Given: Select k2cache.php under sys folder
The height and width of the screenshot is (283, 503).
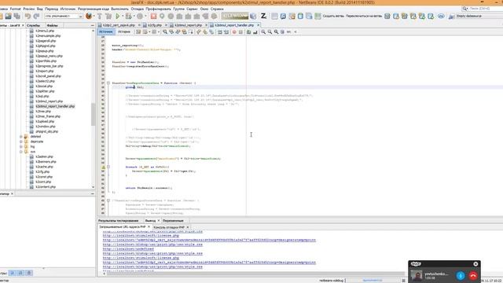Looking at the screenshot, I should [x=45, y=167].
